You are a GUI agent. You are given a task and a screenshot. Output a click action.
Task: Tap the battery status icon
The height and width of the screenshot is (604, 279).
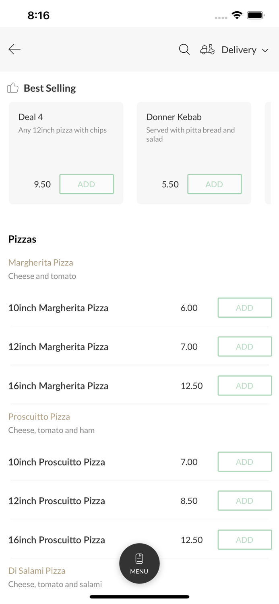point(256,15)
